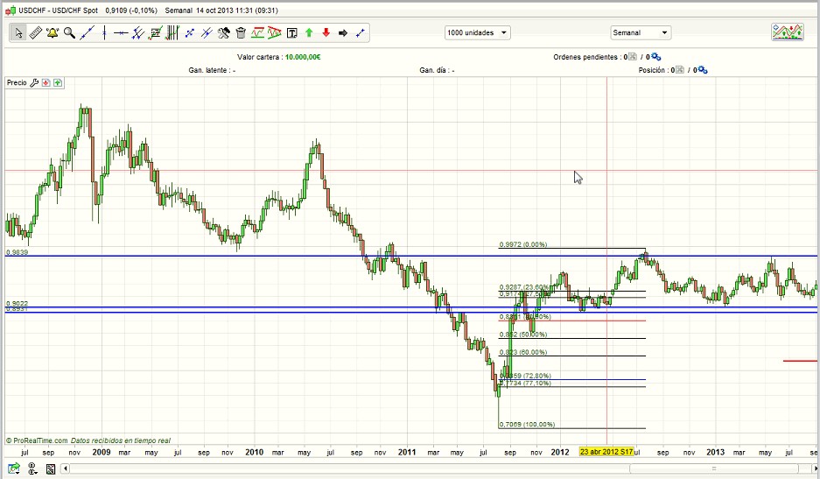Screen dimensions: 820x479
Task: Insert a black right arrow marker
Action: (x=343, y=33)
